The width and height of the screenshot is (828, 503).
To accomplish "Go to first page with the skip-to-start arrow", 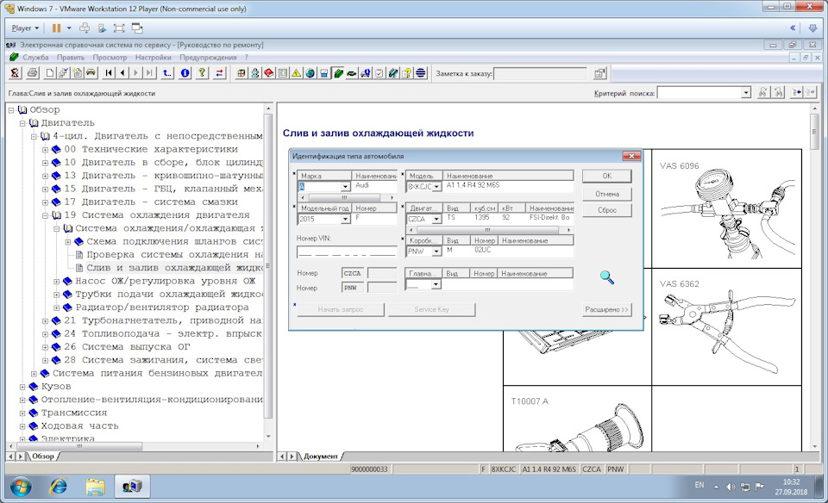I will pyautogui.click(x=109, y=73).
